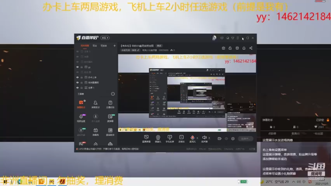The width and height of the screenshot is (331, 186).
Task: Open the APEX event announcement link
Action: (109, 149)
